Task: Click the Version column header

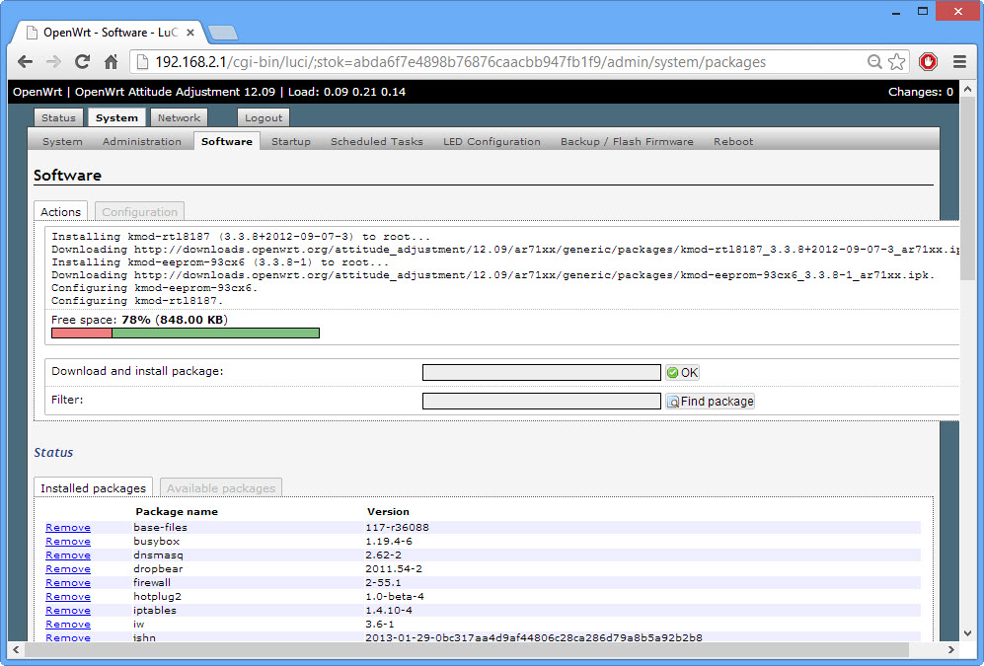Action: coord(388,512)
